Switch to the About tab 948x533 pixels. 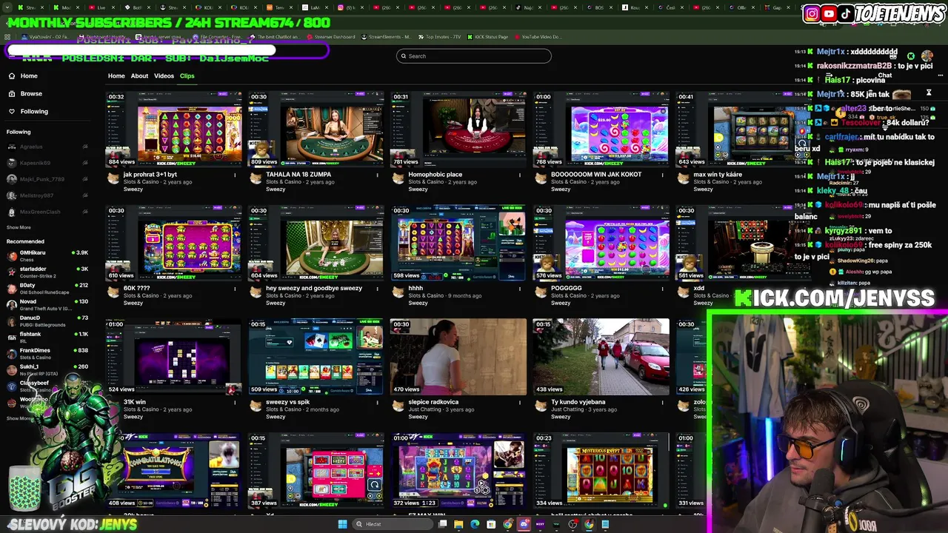(139, 76)
